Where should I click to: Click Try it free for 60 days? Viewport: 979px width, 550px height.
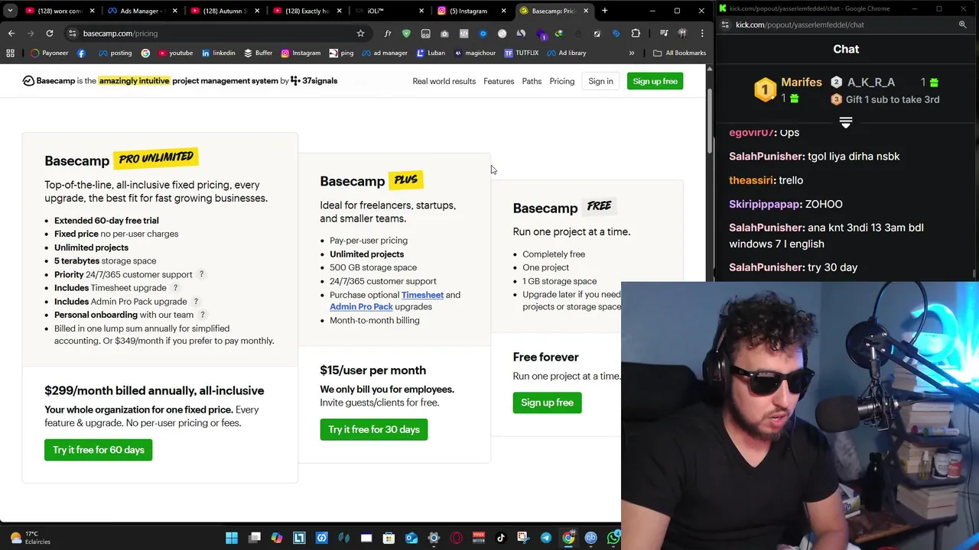[x=99, y=450]
